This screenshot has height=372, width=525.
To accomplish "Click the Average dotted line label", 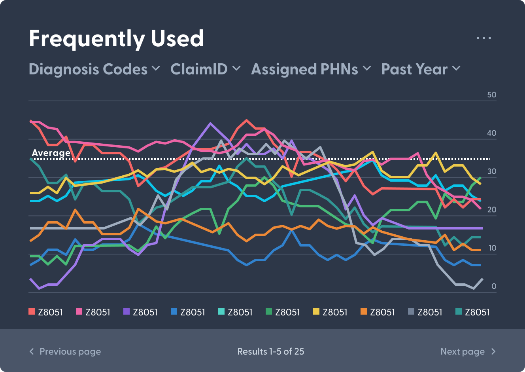I will [x=51, y=153].
